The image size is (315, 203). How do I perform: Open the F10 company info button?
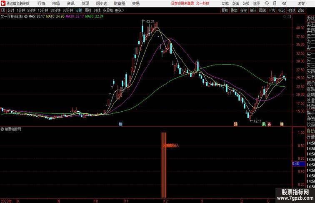pyautogui.click(x=272, y=10)
